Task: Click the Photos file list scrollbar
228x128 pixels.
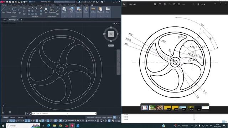Action: (194, 117)
